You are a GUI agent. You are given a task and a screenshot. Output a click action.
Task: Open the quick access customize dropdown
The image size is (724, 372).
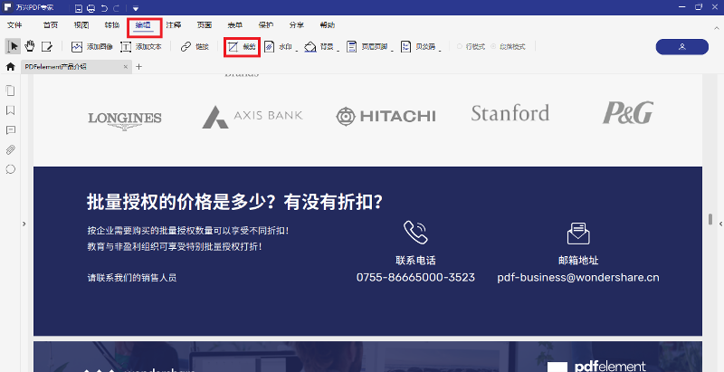(x=135, y=8)
